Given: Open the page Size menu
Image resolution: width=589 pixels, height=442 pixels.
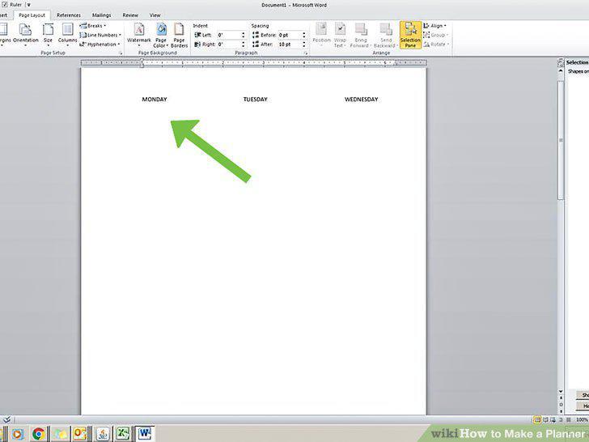Looking at the screenshot, I should (x=48, y=34).
